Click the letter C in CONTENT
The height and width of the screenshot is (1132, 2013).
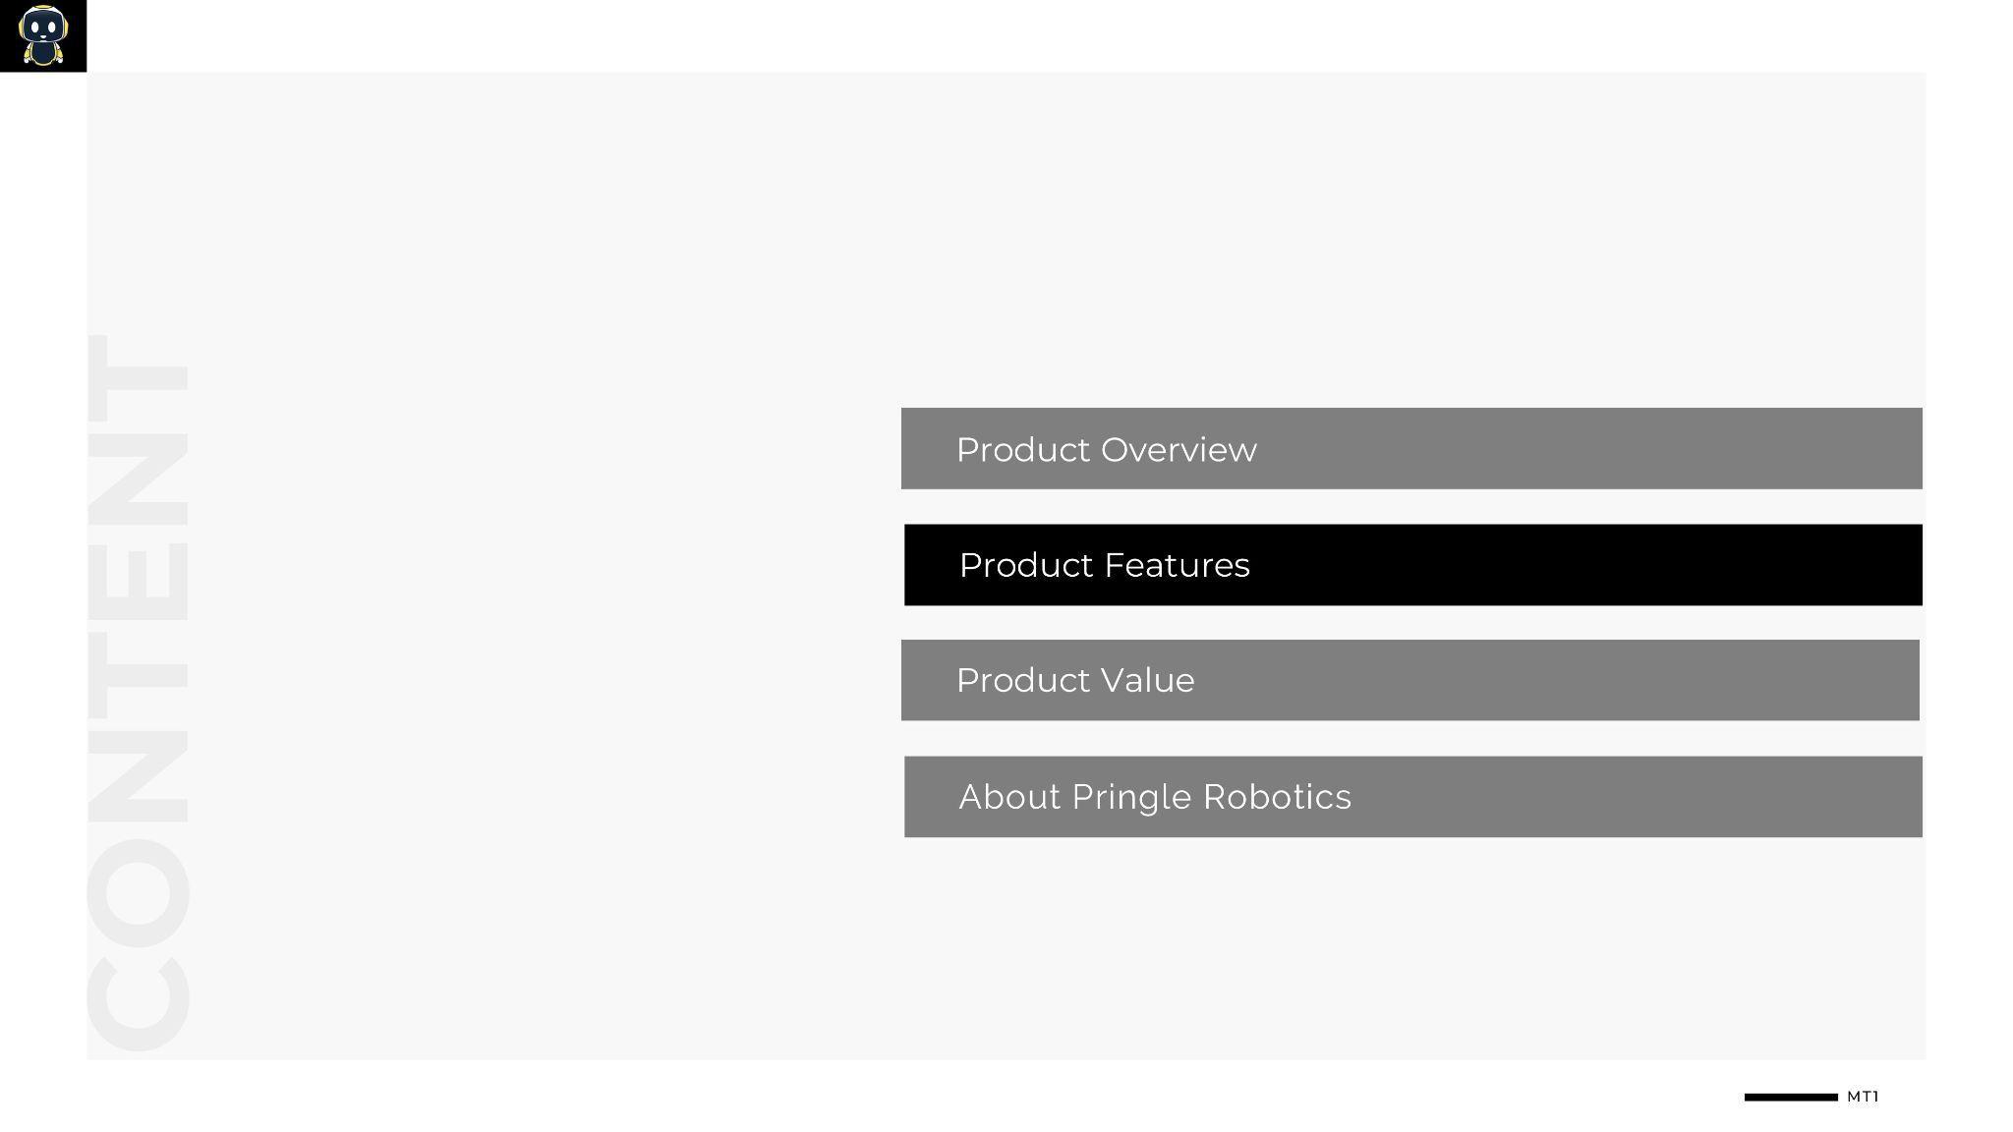click(x=138, y=1002)
